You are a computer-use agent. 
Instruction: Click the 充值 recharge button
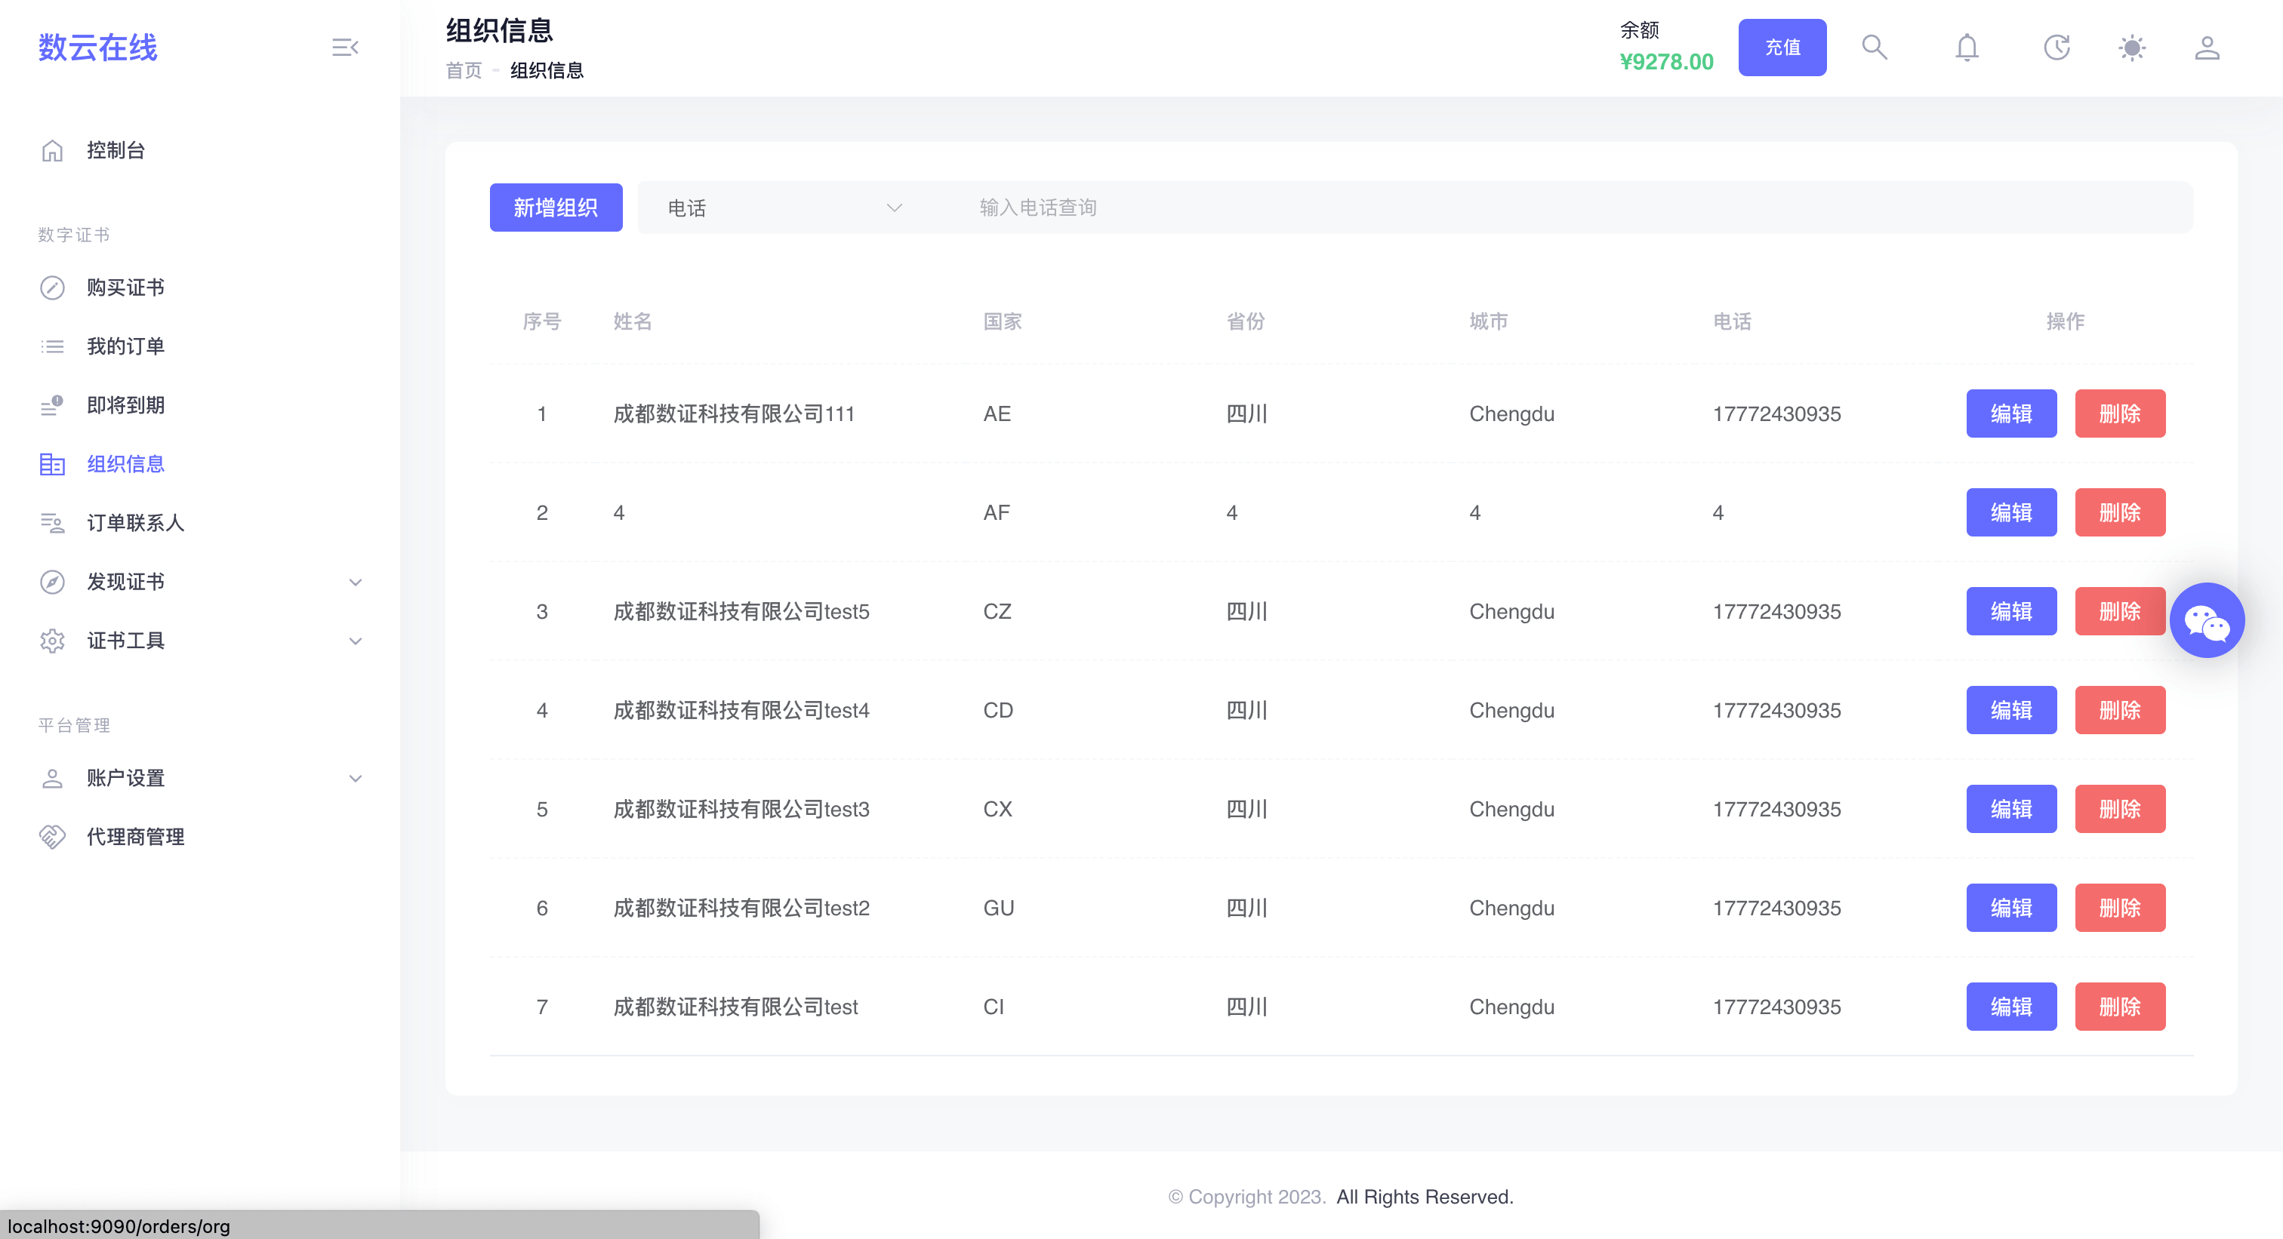coord(1782,47)
